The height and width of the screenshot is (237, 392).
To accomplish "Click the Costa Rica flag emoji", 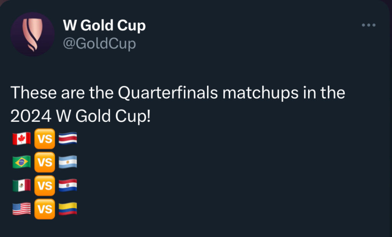I will pos(68,139).
